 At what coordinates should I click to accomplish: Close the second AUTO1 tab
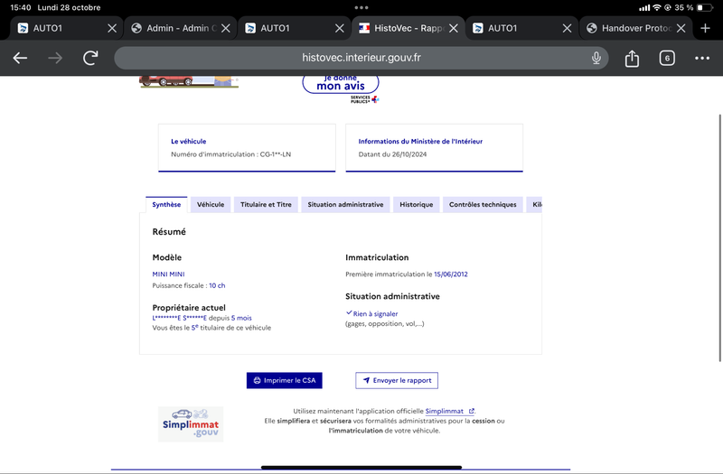click(340, 28)
